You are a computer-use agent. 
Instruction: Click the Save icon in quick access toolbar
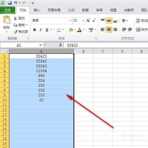[10, 3]
